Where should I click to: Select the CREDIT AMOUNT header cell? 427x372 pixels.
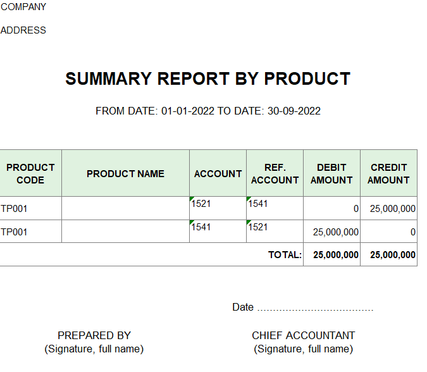coord(388,173)
